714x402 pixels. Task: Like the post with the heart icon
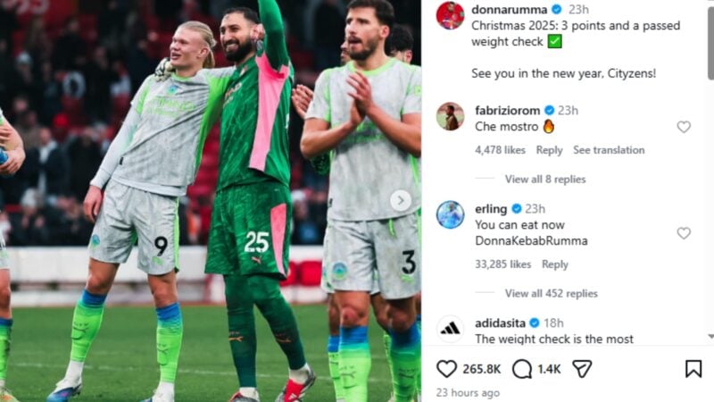(x=446, y=369)
